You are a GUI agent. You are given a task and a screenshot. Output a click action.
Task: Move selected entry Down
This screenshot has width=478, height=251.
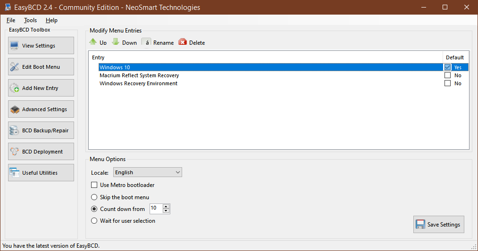coord(125,42)
